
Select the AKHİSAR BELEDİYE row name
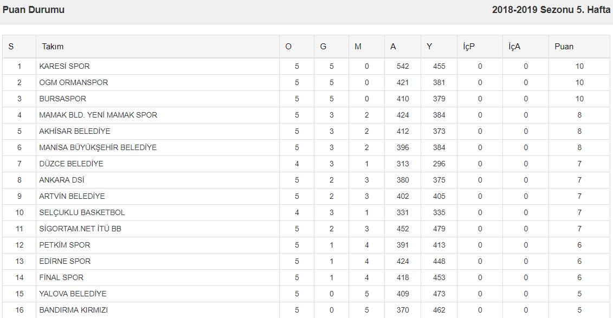pos(75,131)
